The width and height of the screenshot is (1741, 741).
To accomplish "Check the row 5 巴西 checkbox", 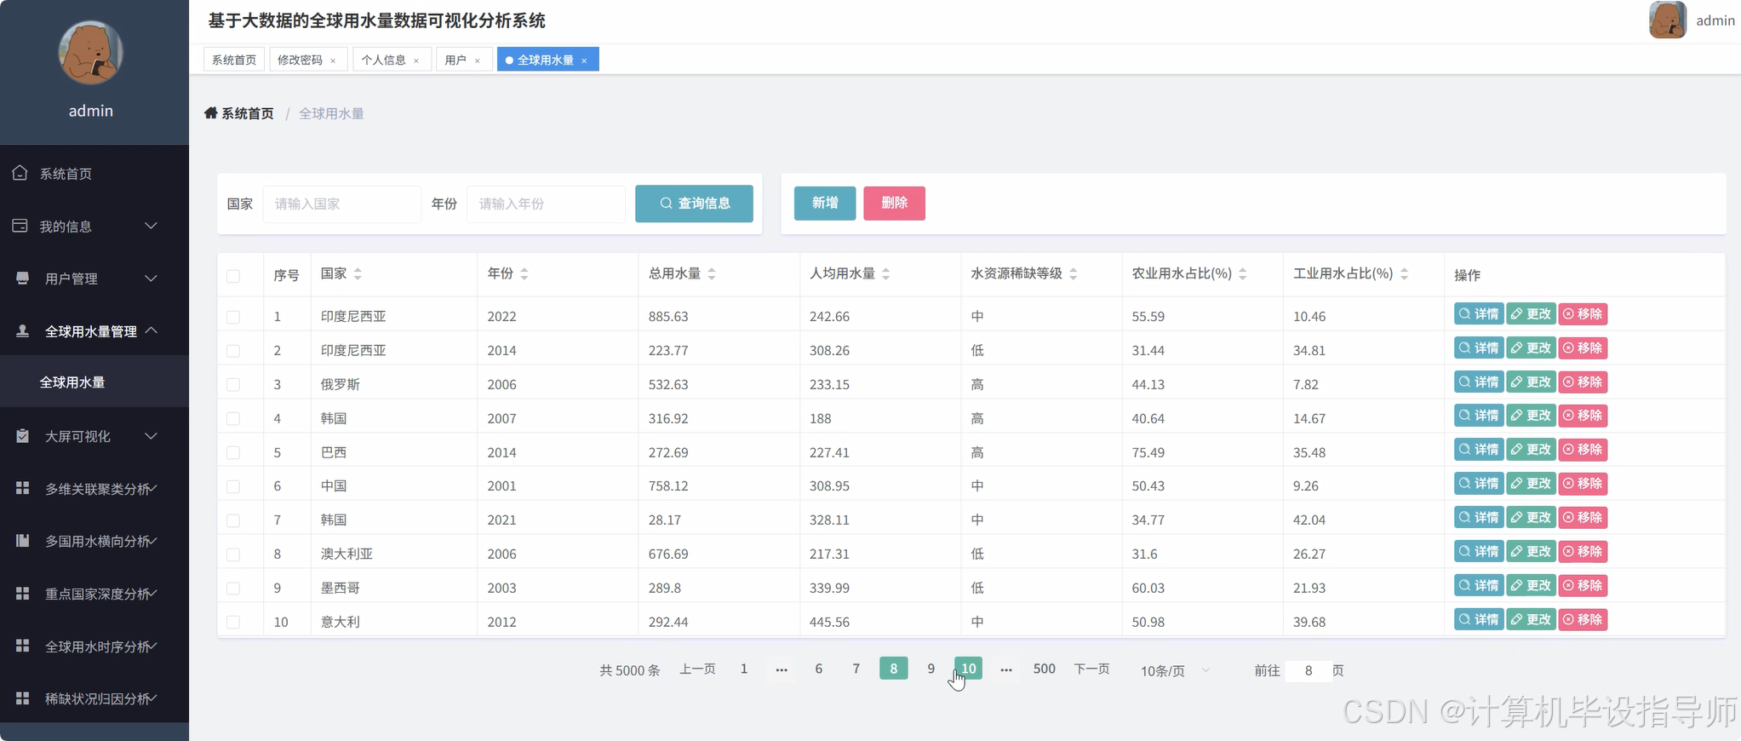I will 233,452.
